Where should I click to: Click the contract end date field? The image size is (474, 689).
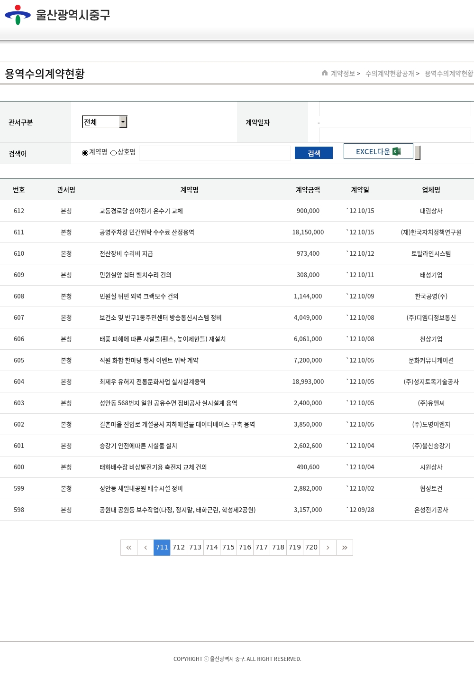point(394,135)
